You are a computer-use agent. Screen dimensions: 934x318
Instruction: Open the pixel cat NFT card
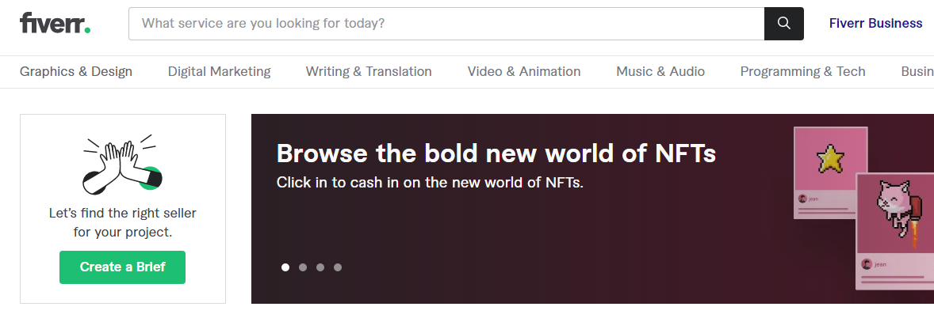(x=894, y=231)
